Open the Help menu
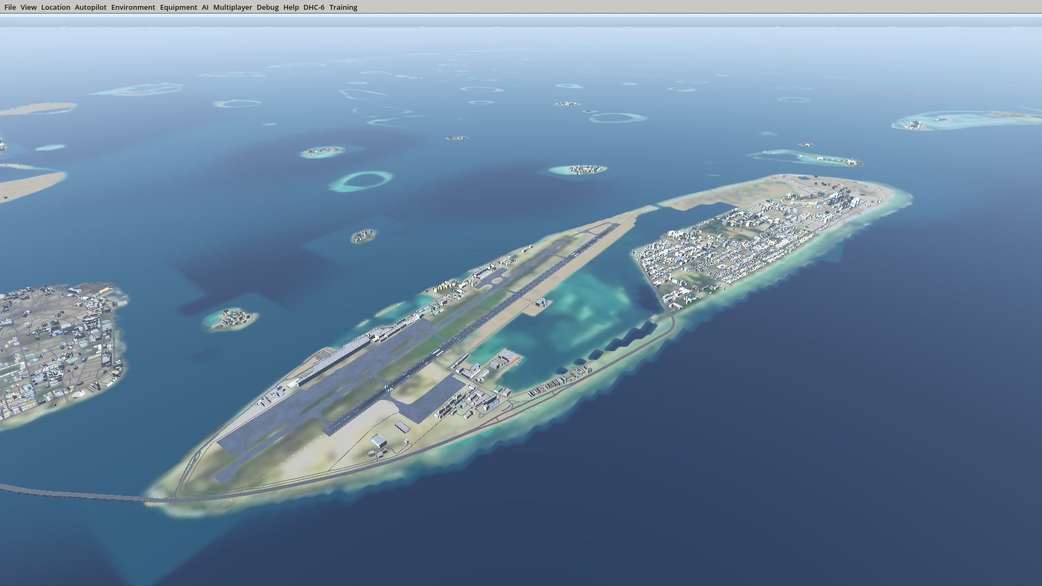This screenshot has width=1042, height=586. click(x=291, y=7)
